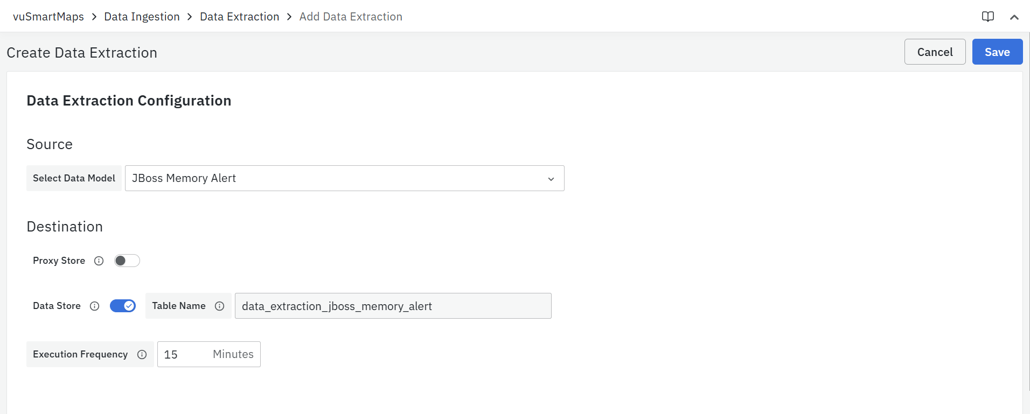1030x414 pixels.
Task: Show the Table Name info tooltip icon
Action: tap(219, 306)
